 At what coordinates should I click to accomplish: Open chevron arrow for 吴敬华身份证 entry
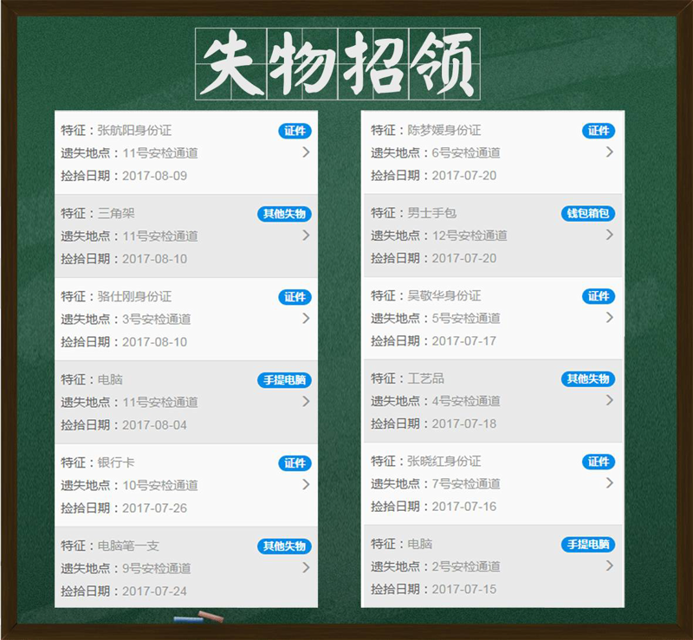click(610, 318)
